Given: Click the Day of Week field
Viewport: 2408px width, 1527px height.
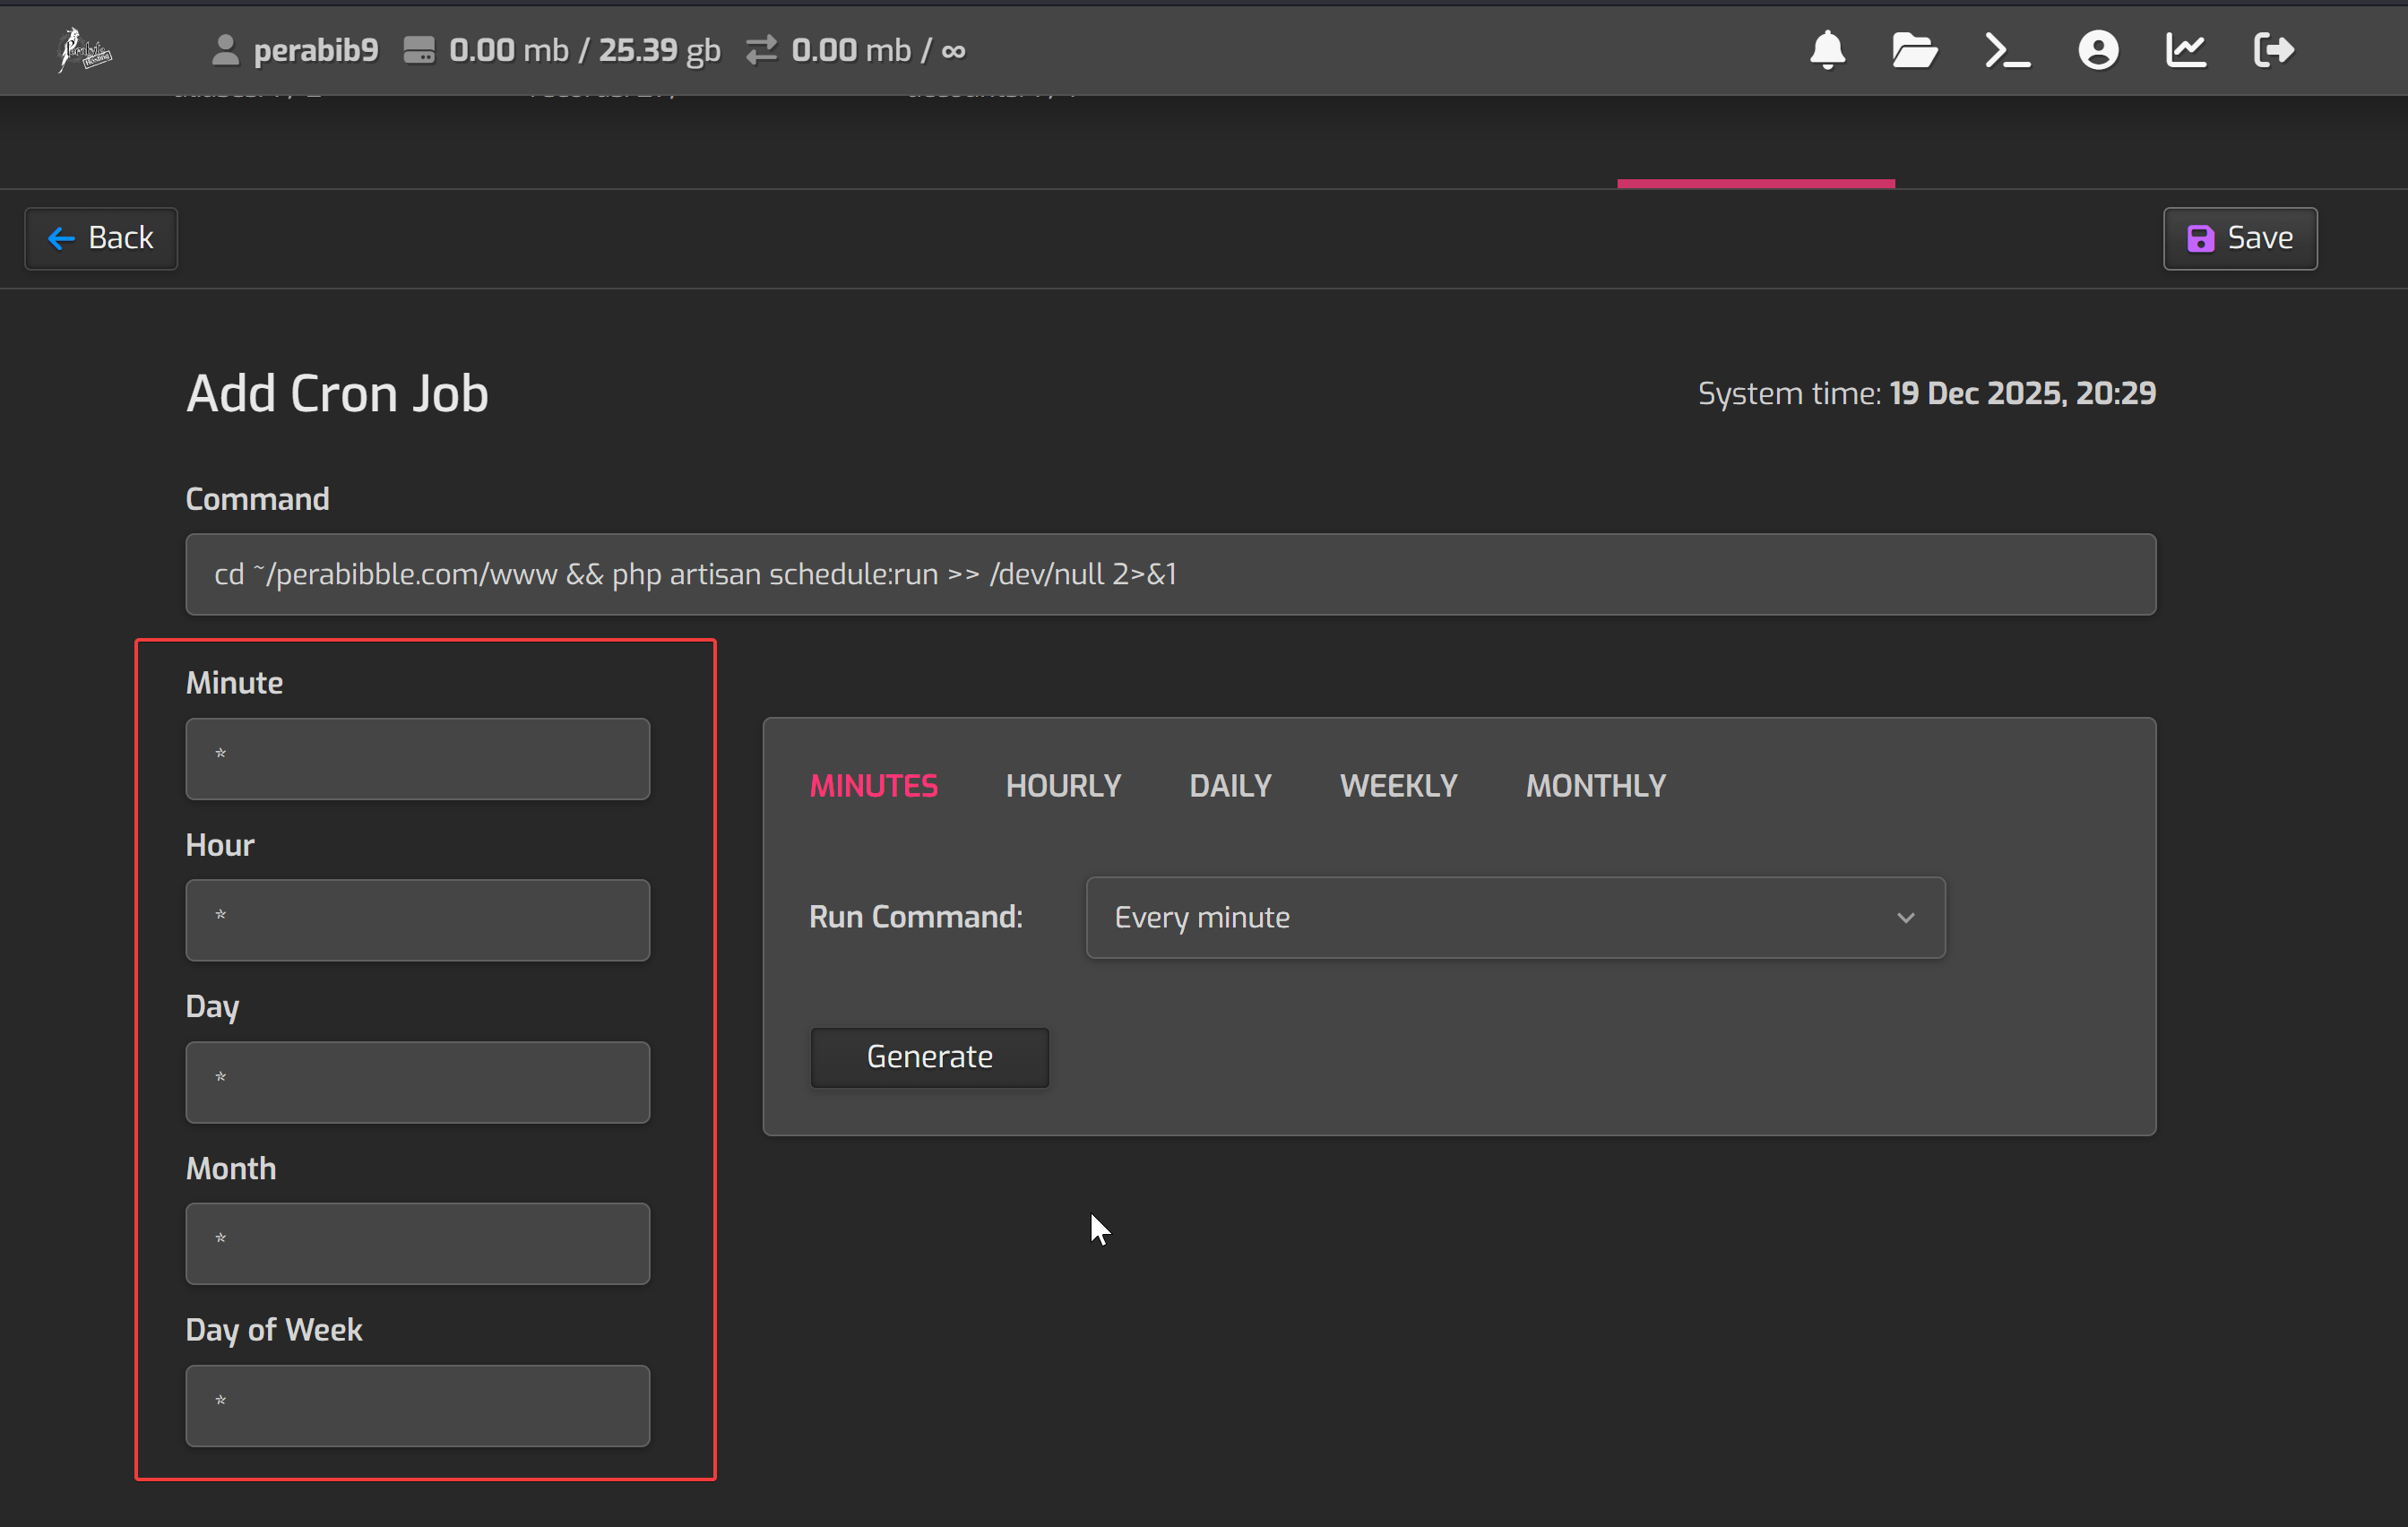Looking at the screenshot, I should pos(417,1404).
